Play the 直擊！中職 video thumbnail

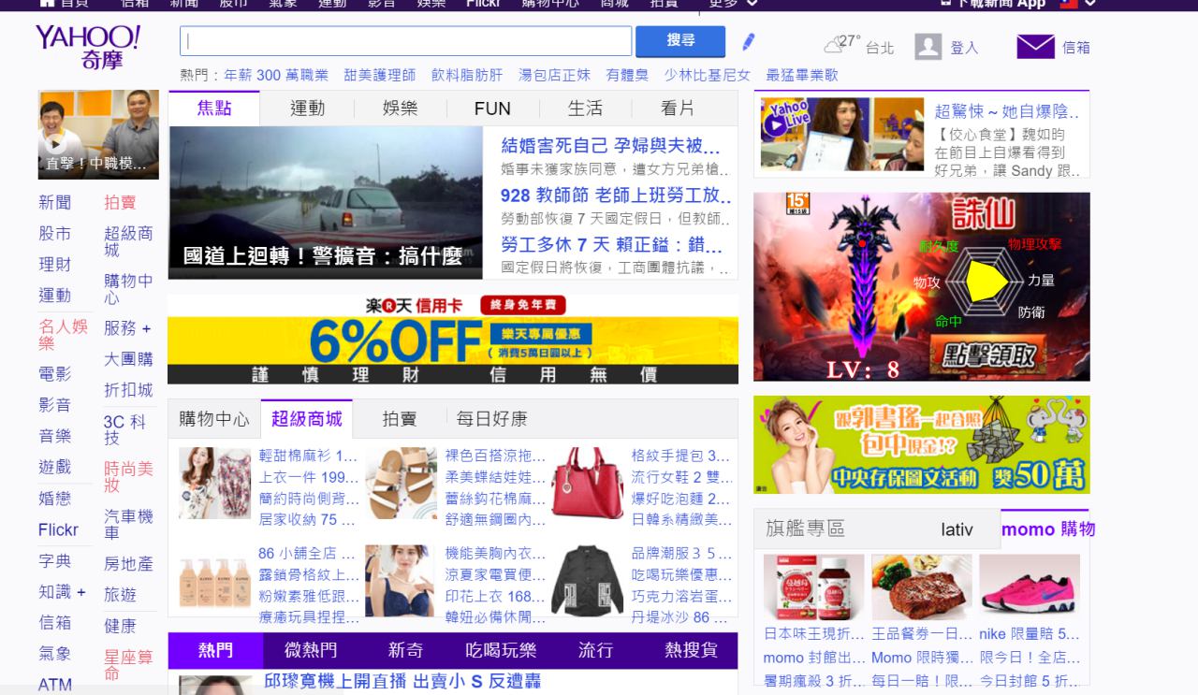coord(98,134)
